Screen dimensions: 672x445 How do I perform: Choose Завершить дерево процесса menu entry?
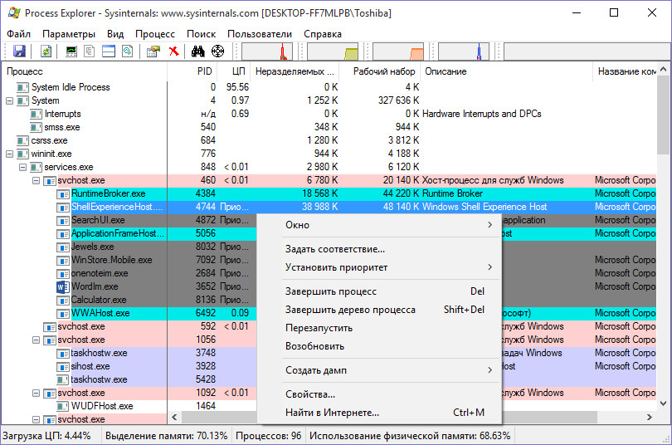(379, 310)
